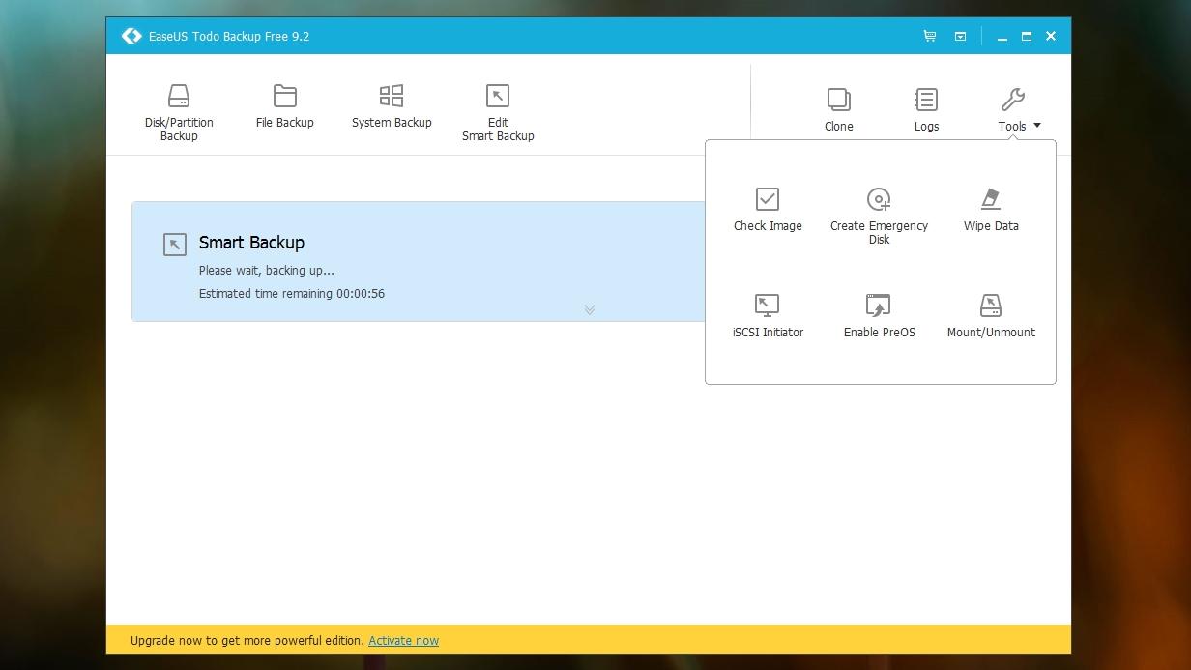This screenshot has height=670, width=1191.
Task: Choose Create Emergency Disk
Action: (x=879, y=217)
